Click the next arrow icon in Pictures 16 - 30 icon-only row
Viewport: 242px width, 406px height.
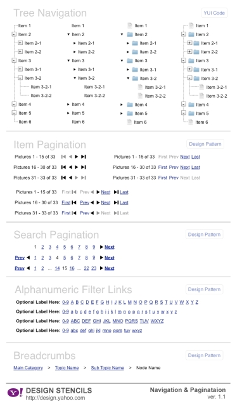coord(77,167)
